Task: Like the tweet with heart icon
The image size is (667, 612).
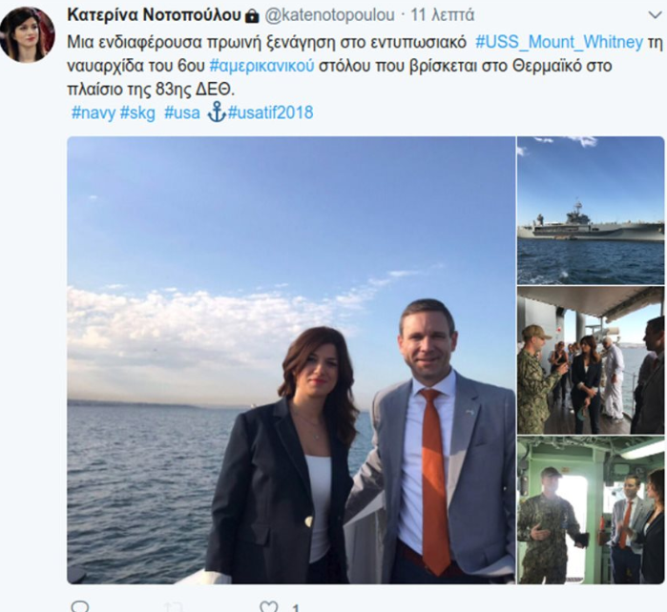Action: tap(269, 607)
